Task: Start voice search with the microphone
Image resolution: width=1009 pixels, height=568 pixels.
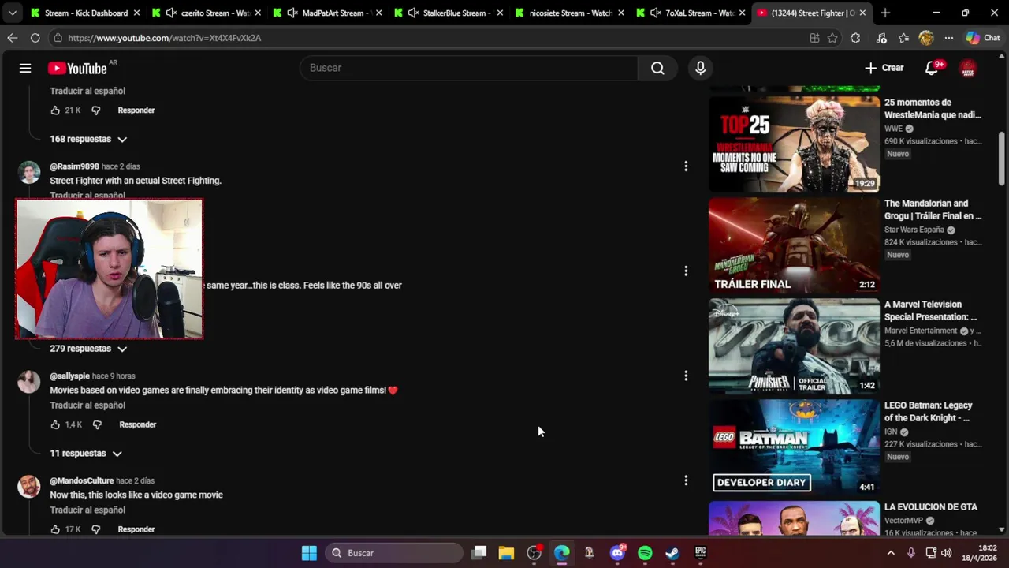Action: pos(700,68)
